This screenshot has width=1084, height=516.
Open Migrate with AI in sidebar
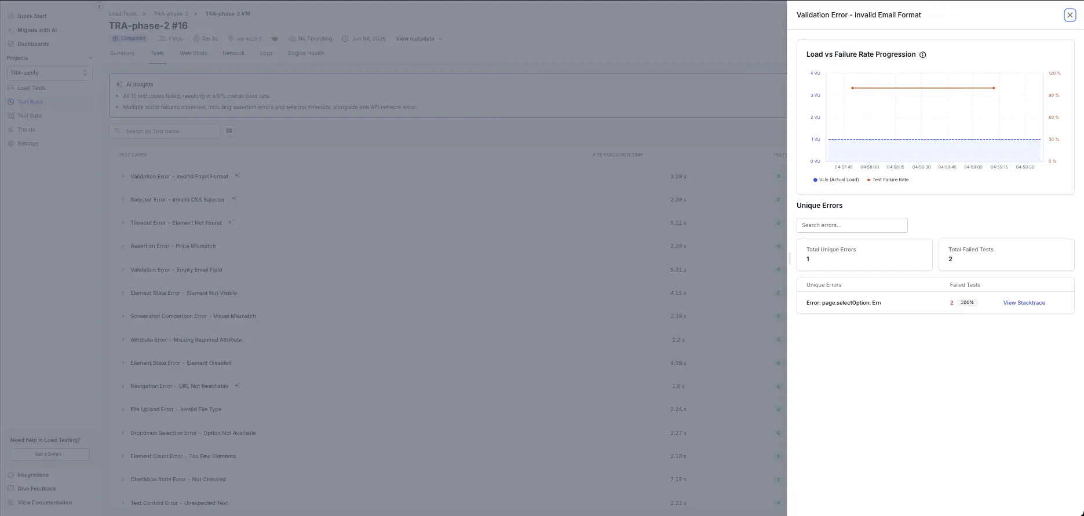32,30
